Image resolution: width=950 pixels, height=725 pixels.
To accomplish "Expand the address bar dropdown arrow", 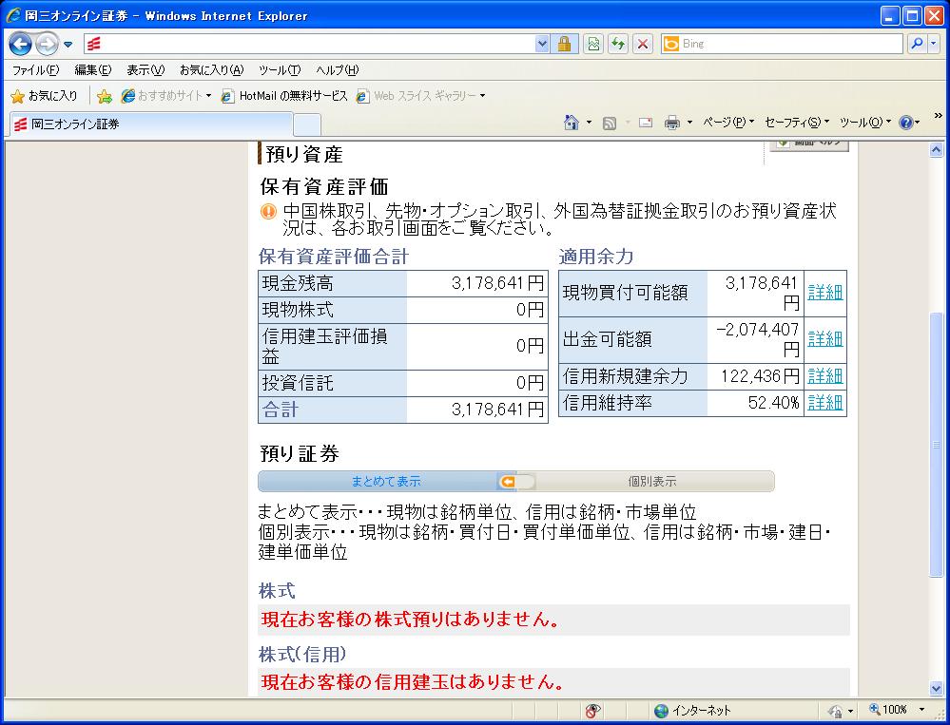I will click(x=542, y=44).
